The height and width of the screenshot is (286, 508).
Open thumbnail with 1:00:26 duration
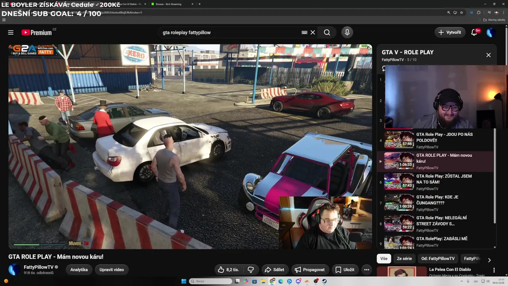(399, 202)
